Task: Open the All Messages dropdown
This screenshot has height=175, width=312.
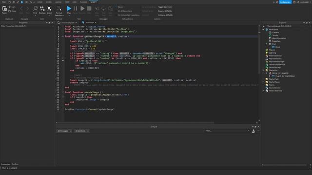Action: coord(64,131)
